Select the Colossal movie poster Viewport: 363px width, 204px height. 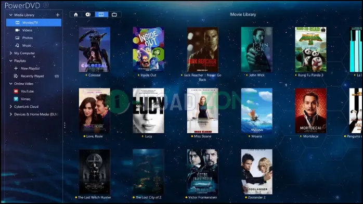click(95, 49)
